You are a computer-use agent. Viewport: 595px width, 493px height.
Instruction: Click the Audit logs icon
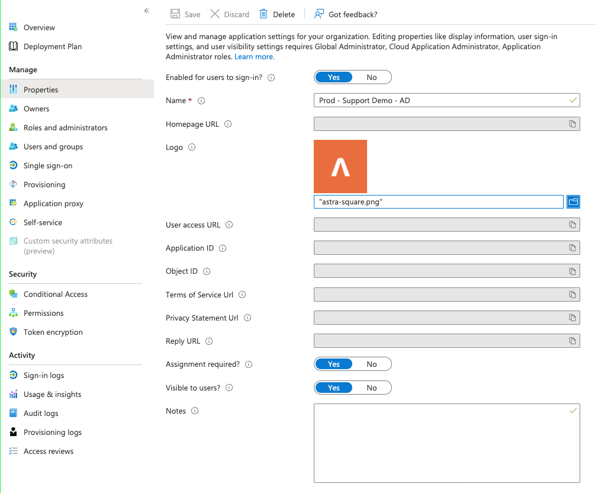point(13,413)
